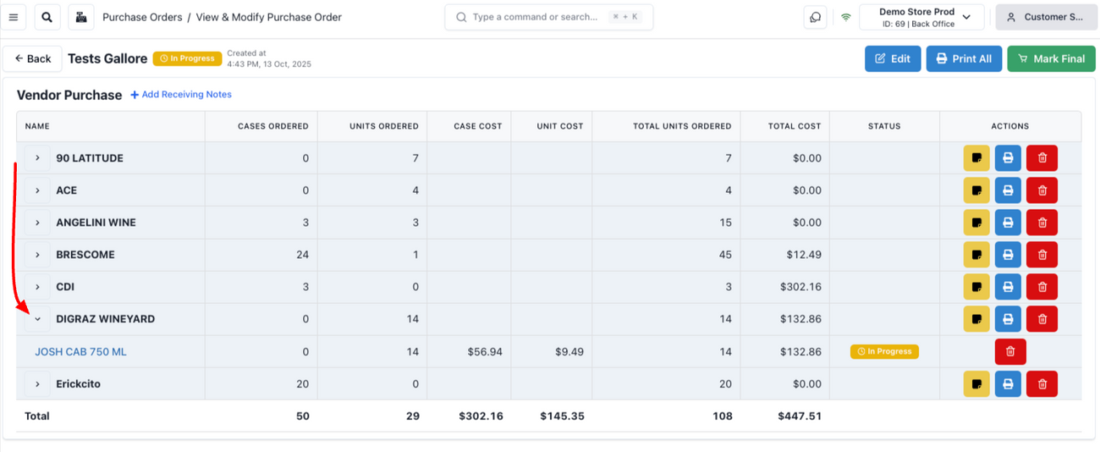Screen dimensions: 1100x452
Task: Go to Purchase Orders breadcrumb
Action: (x=142, y=17)
